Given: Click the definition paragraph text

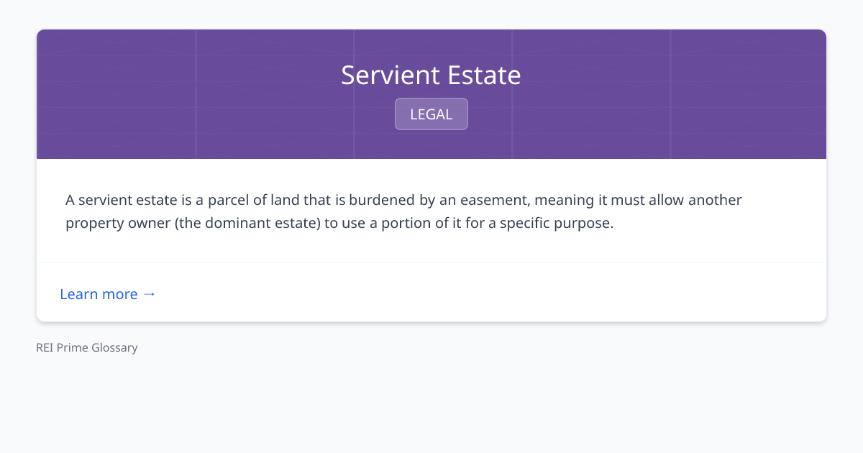Looking at the screenshot, I should tap(403, 211).
